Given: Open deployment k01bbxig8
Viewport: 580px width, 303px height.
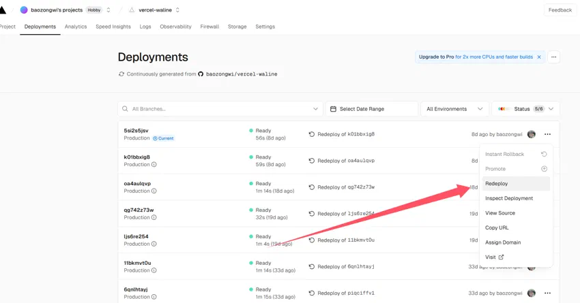Looking at the screenshot, I should (137, 157).
